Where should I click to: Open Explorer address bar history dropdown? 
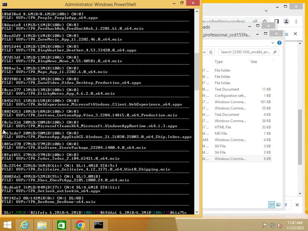click(x=205, y=52)
